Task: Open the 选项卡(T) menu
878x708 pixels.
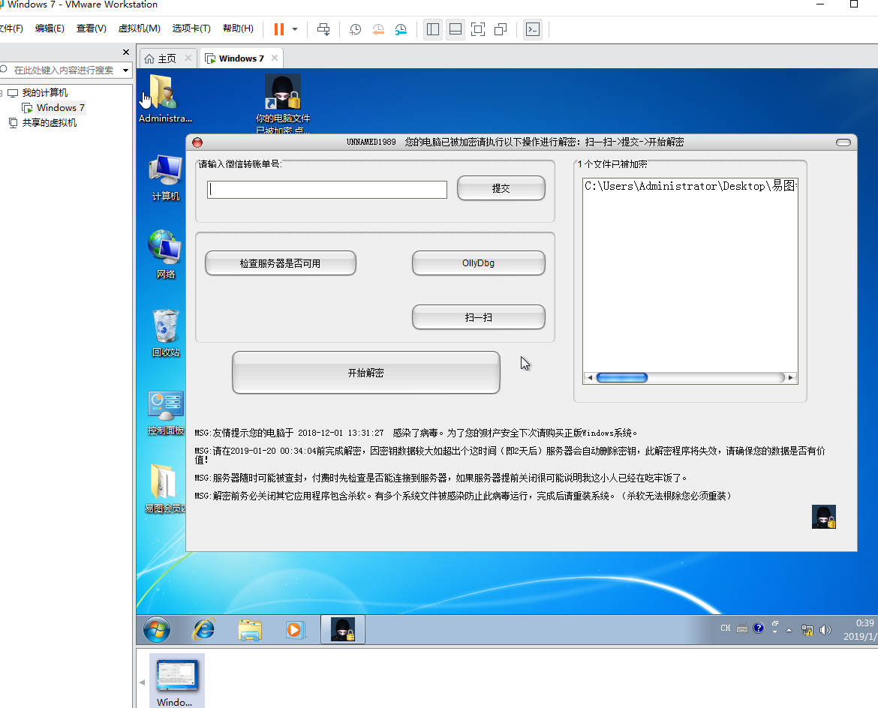Action: (x=191, y=28)
